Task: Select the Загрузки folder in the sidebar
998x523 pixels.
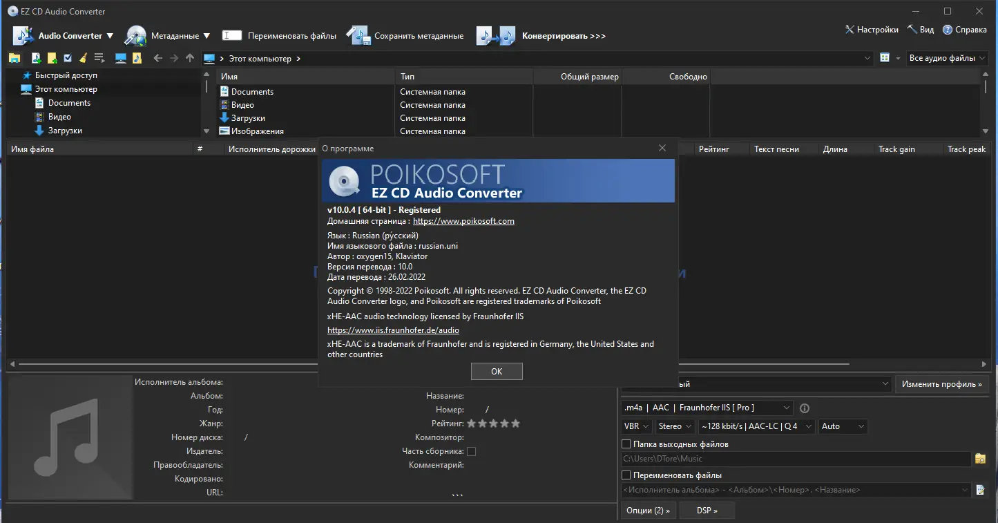Action: (66, 130)
